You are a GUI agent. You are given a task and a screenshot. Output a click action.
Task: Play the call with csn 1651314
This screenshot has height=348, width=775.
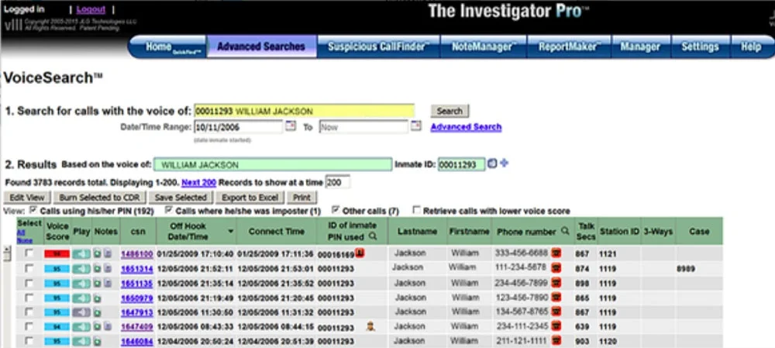[x=81, y=269]
